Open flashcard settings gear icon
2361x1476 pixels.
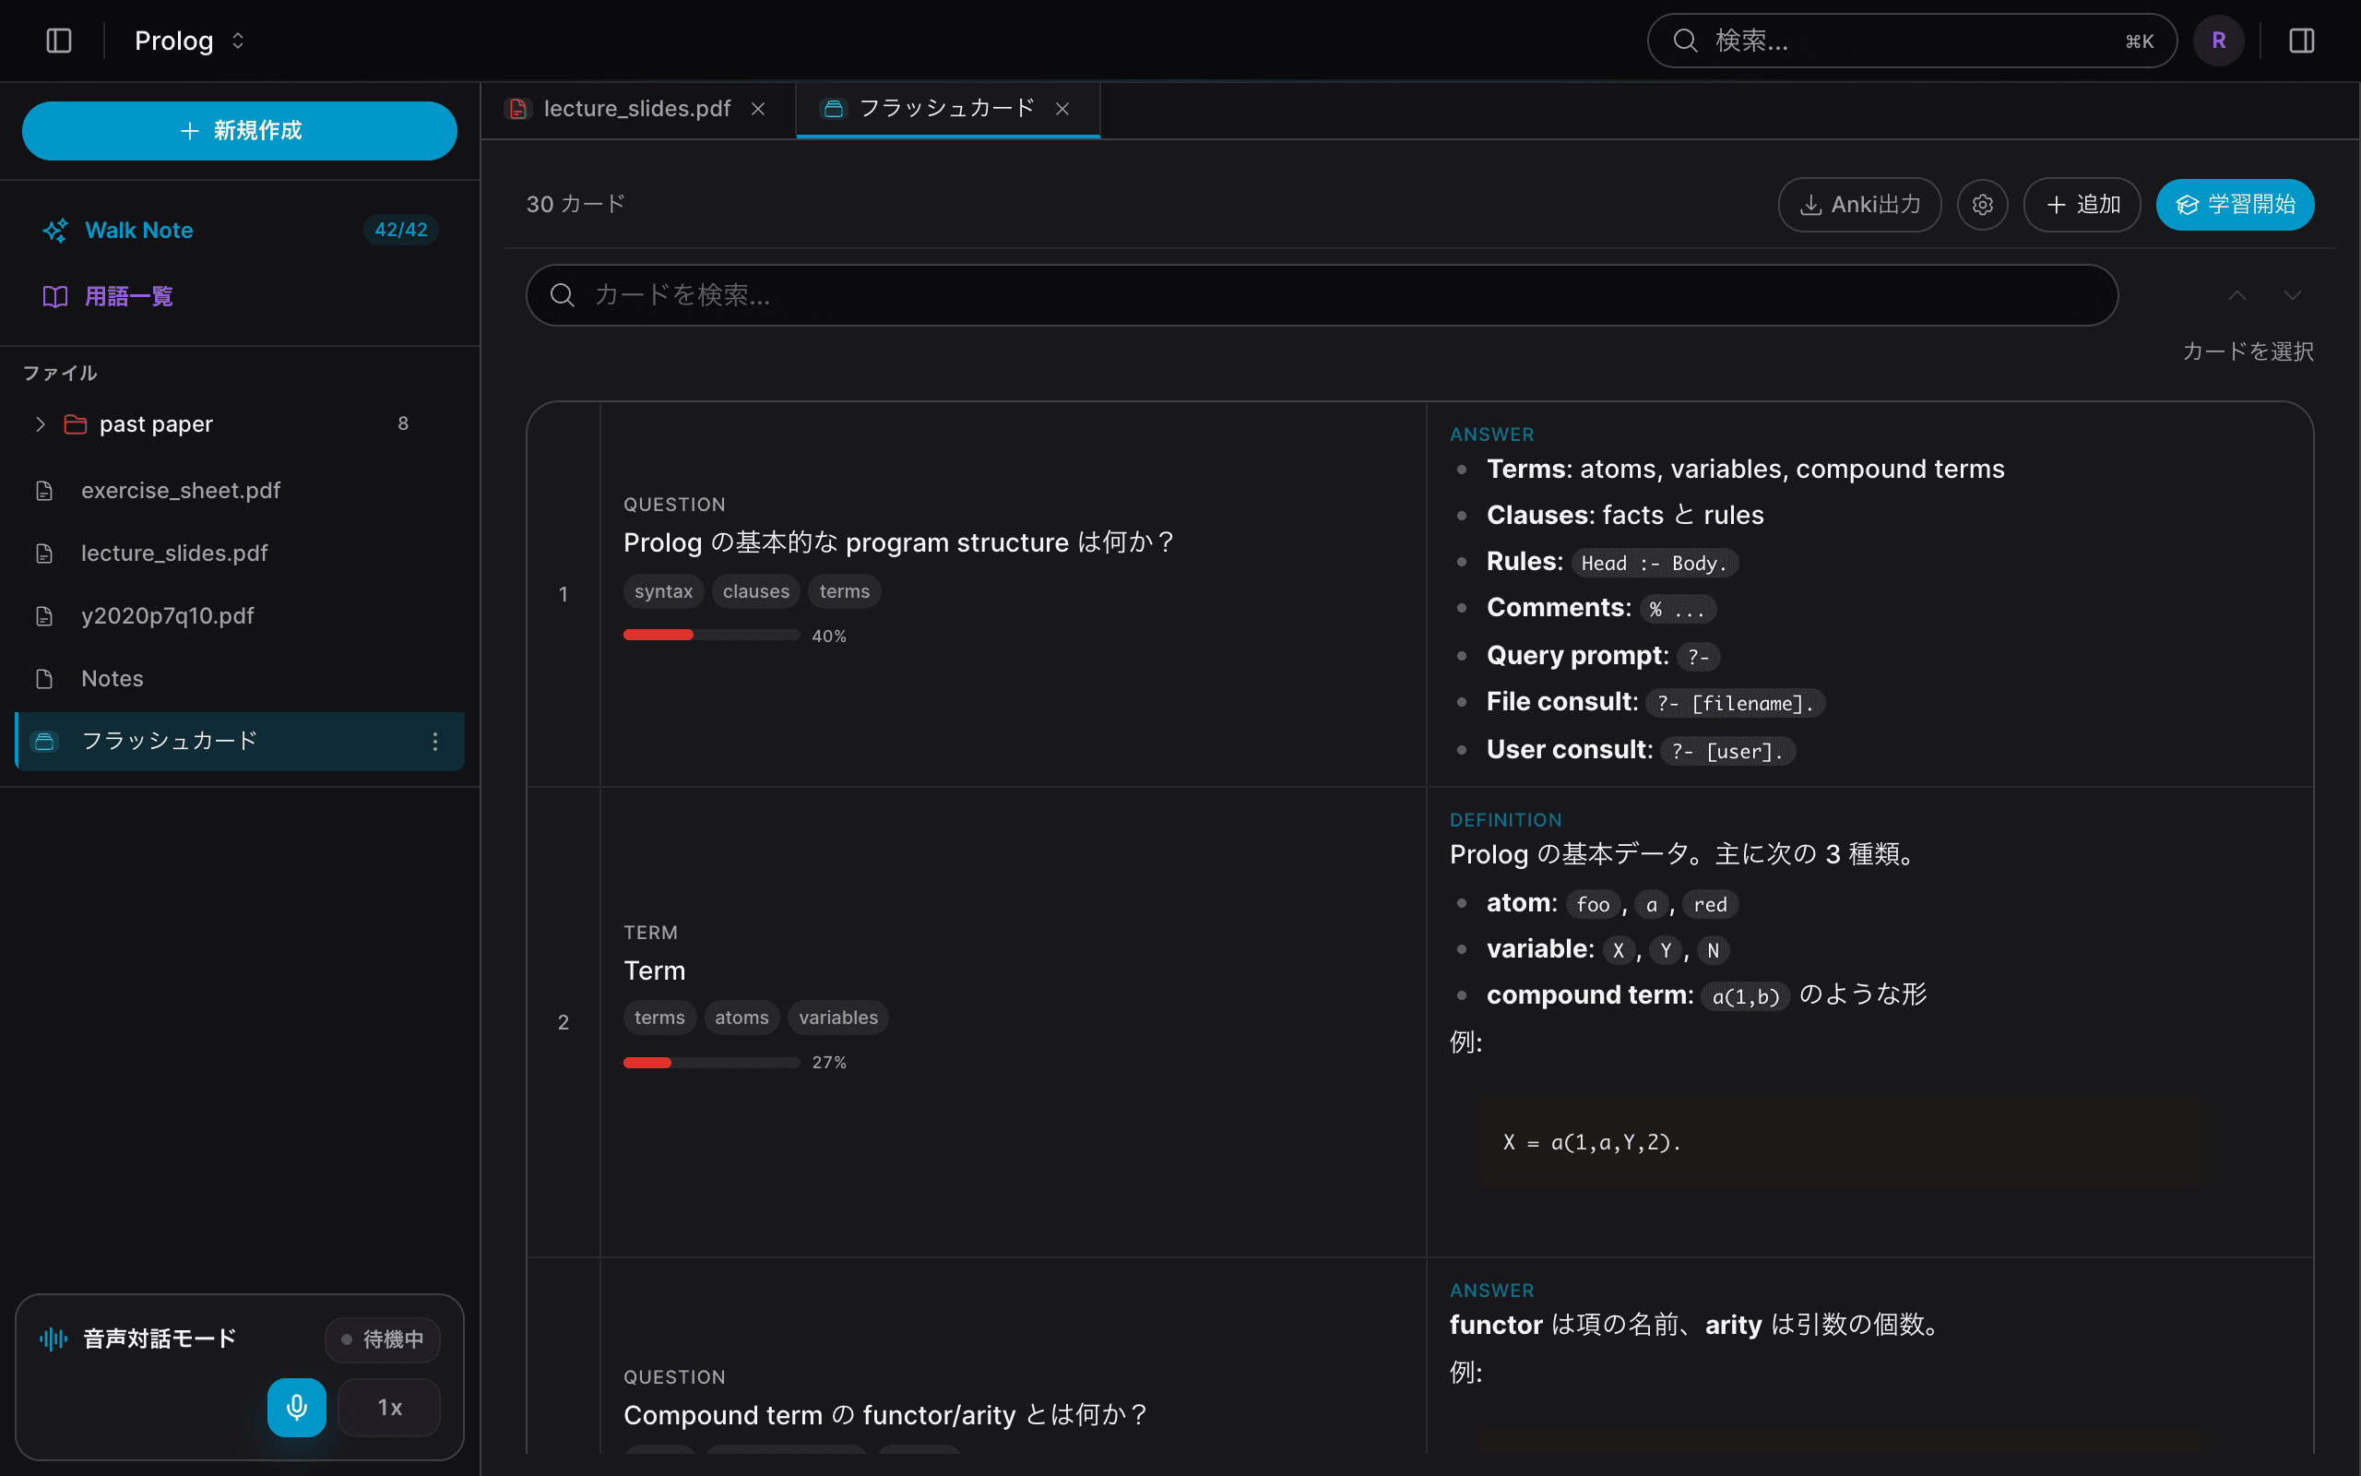click(1983, 205)
